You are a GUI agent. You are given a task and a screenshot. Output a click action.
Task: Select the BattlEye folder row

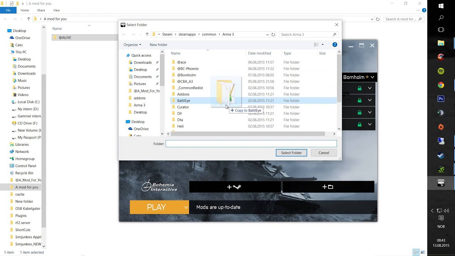253,101
